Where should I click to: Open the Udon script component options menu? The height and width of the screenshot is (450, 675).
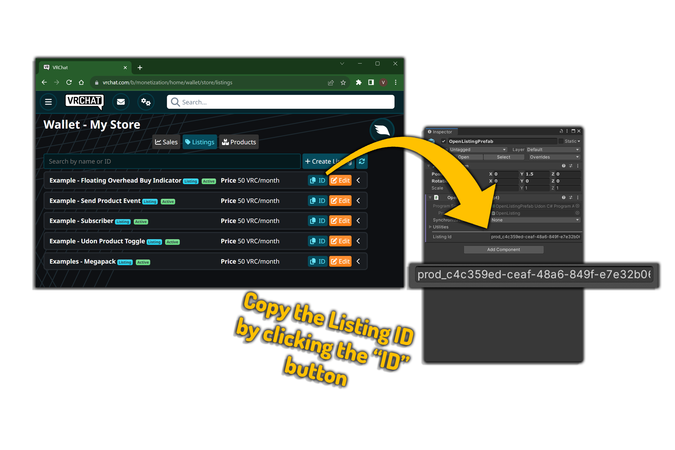point(578,197)
